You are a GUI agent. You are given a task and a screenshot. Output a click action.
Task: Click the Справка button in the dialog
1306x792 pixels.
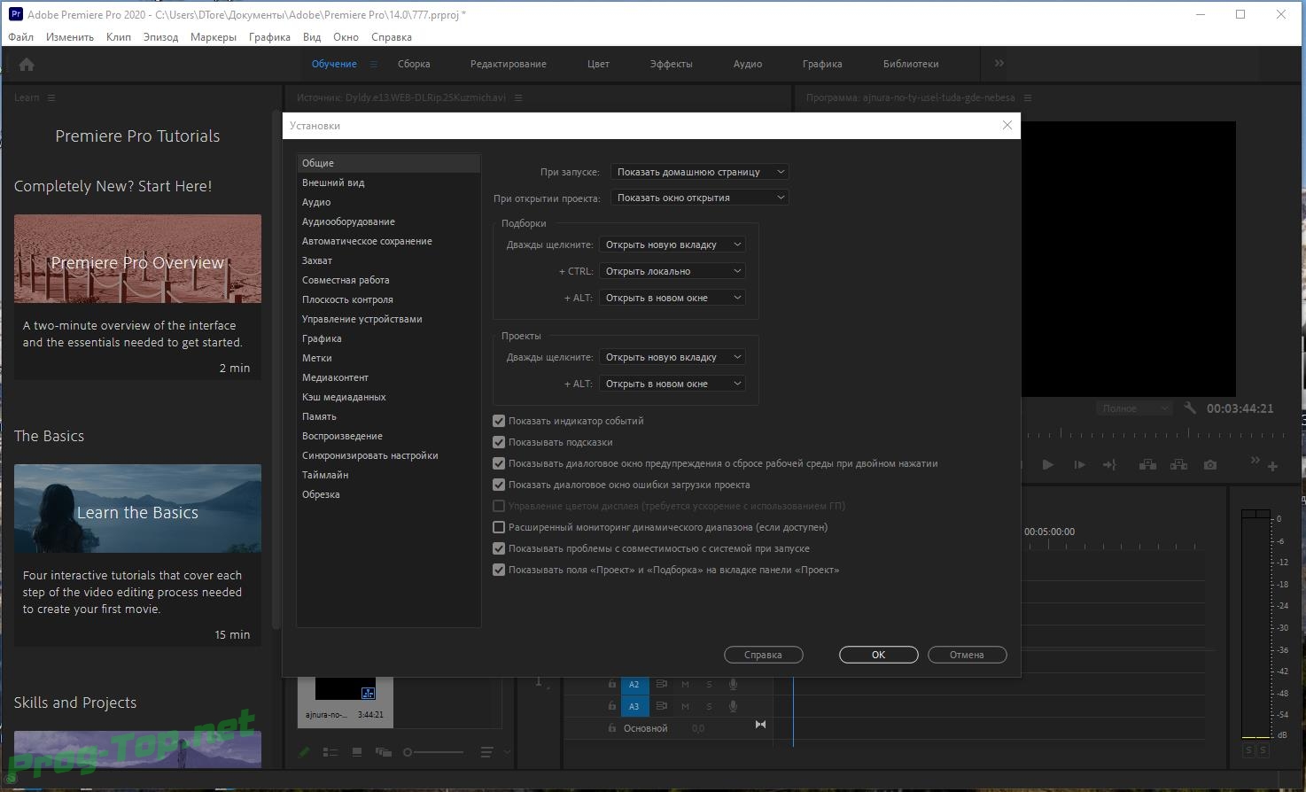point(764,655)
